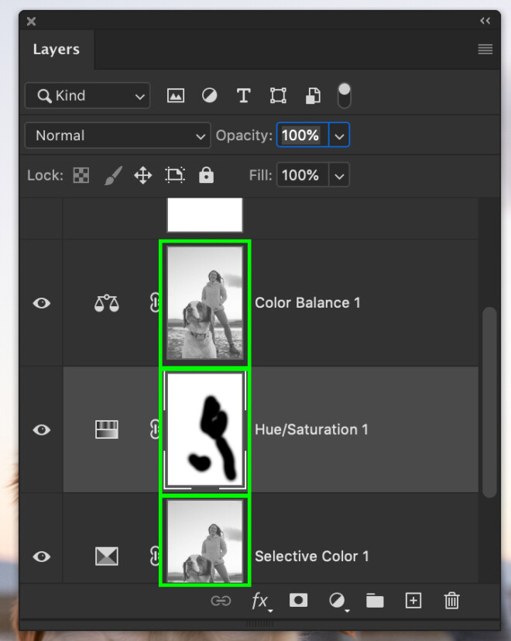Delete the selected layer with the trash icon
Image resolution: width=511 pixels, height=641 pixels.
[x=451, y=601]
